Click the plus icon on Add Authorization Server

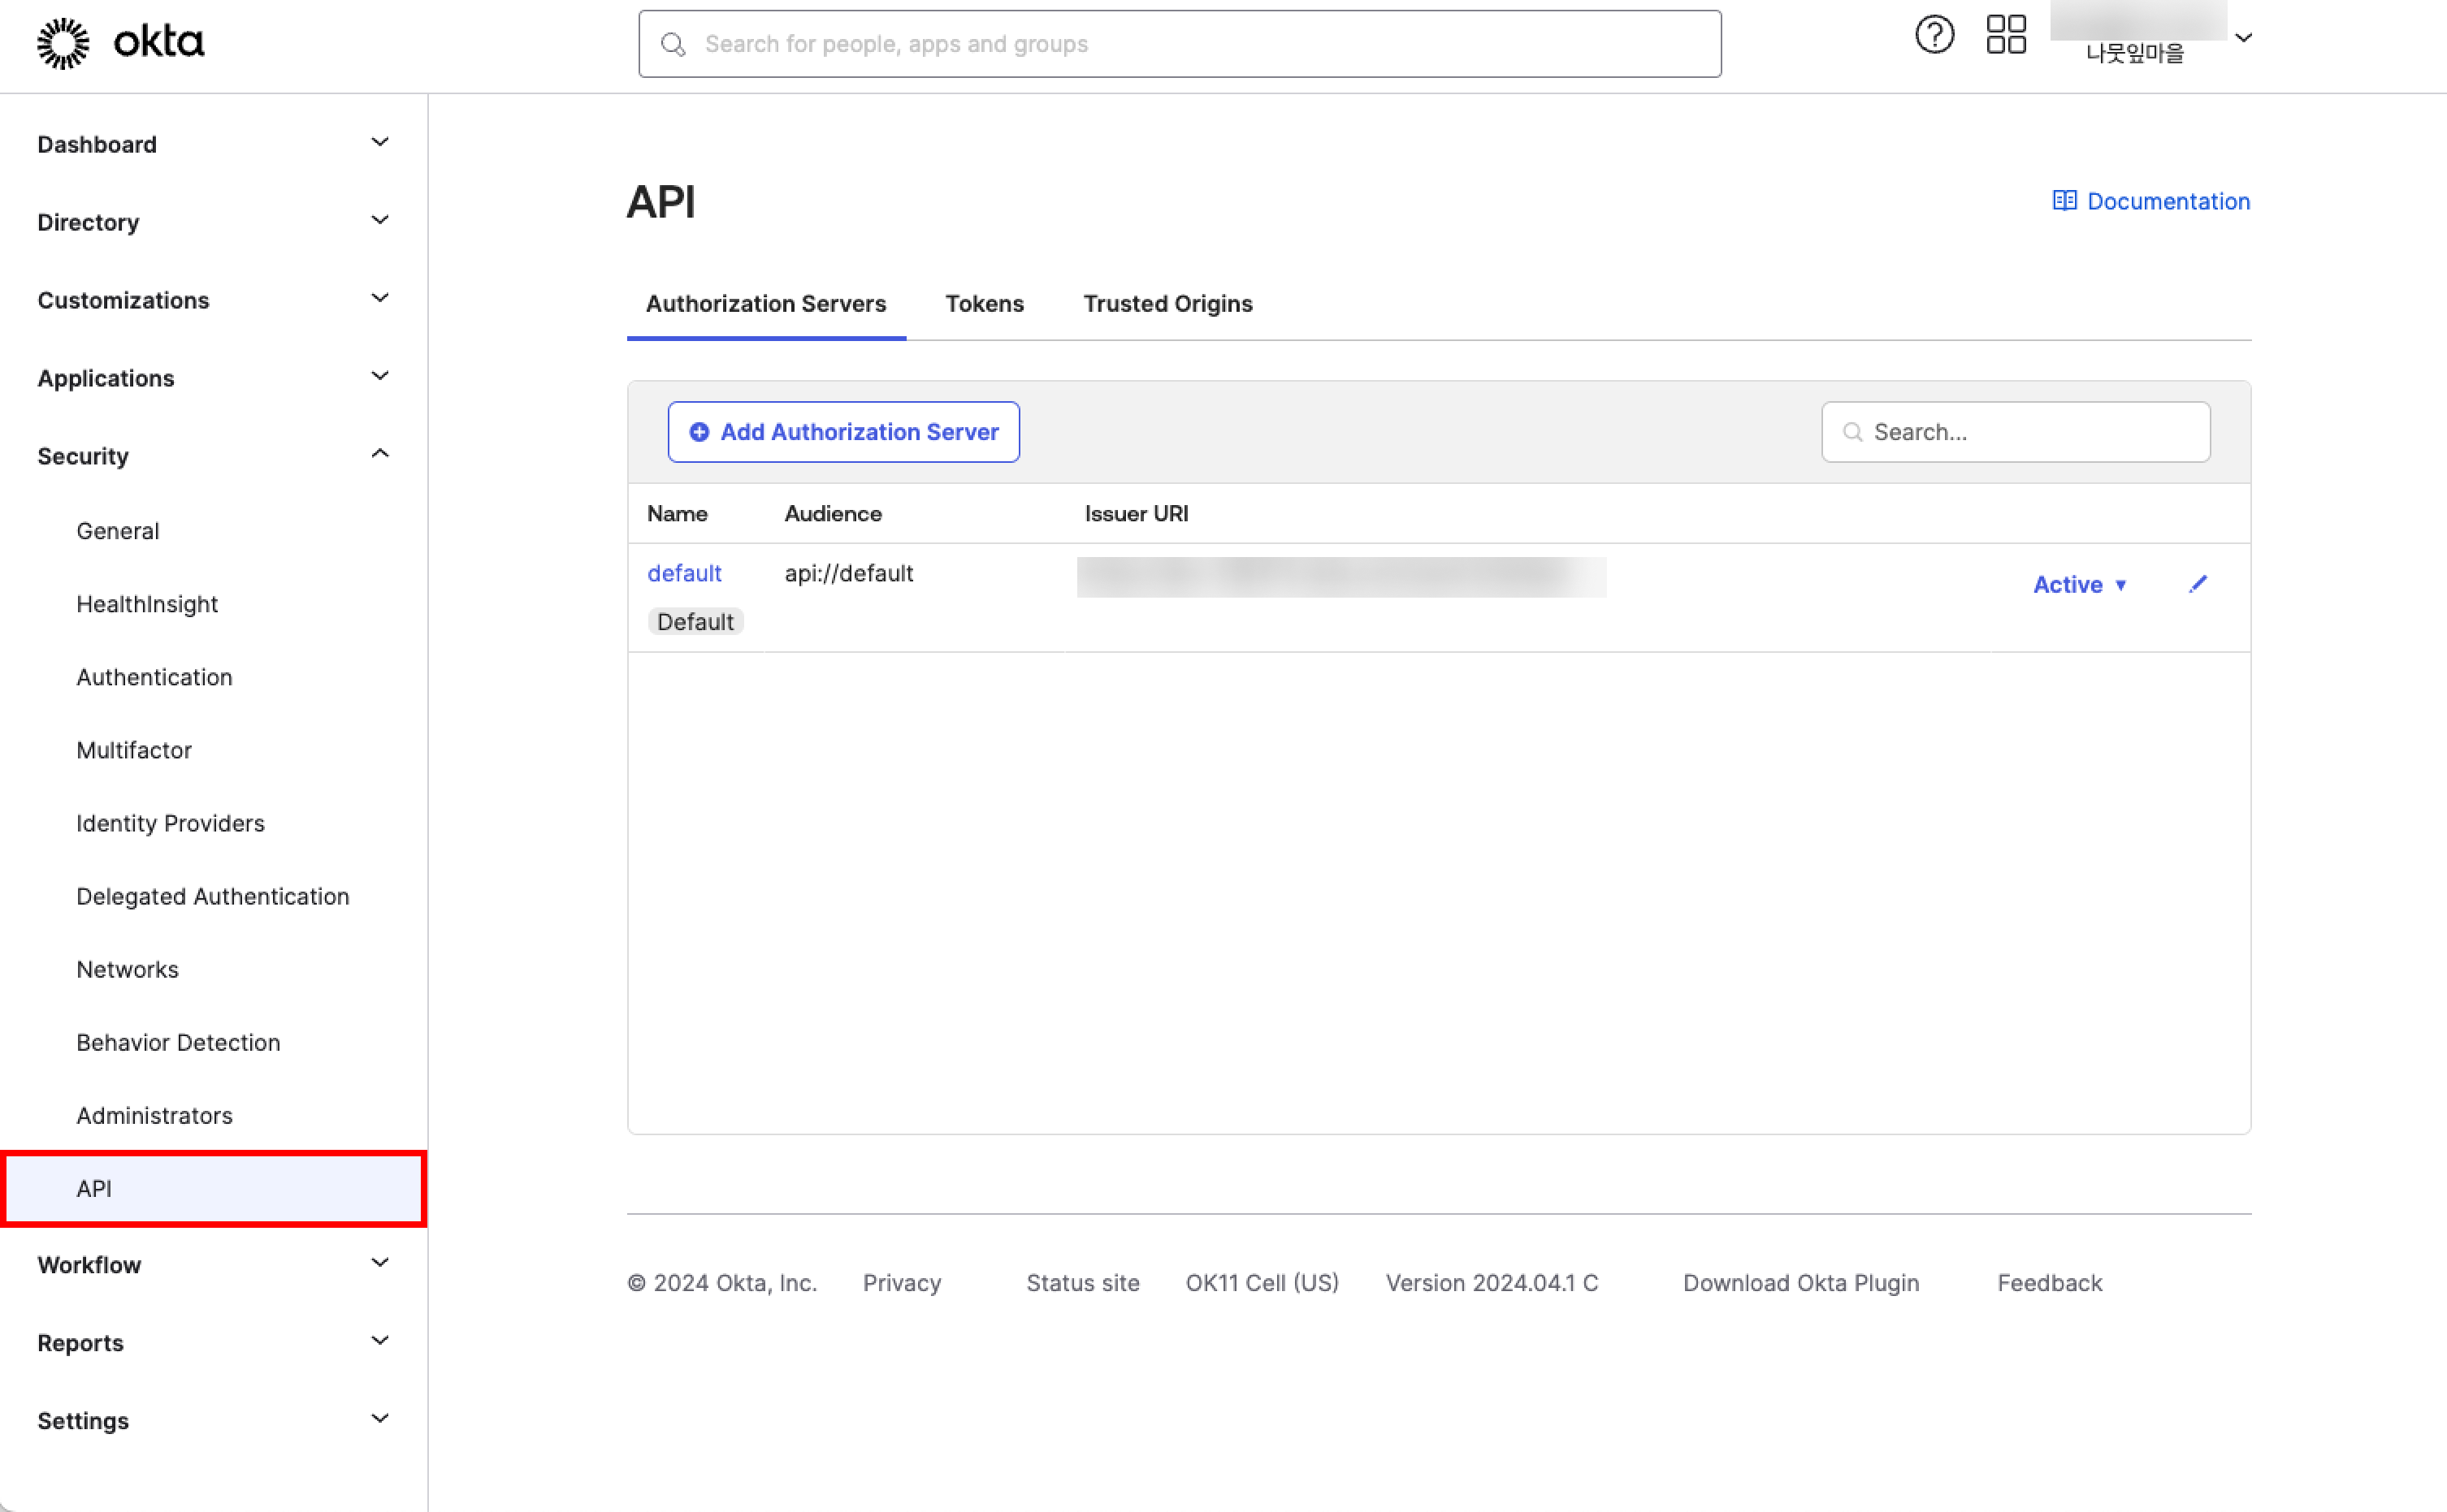pyautogui.click(x=699, y=432)
